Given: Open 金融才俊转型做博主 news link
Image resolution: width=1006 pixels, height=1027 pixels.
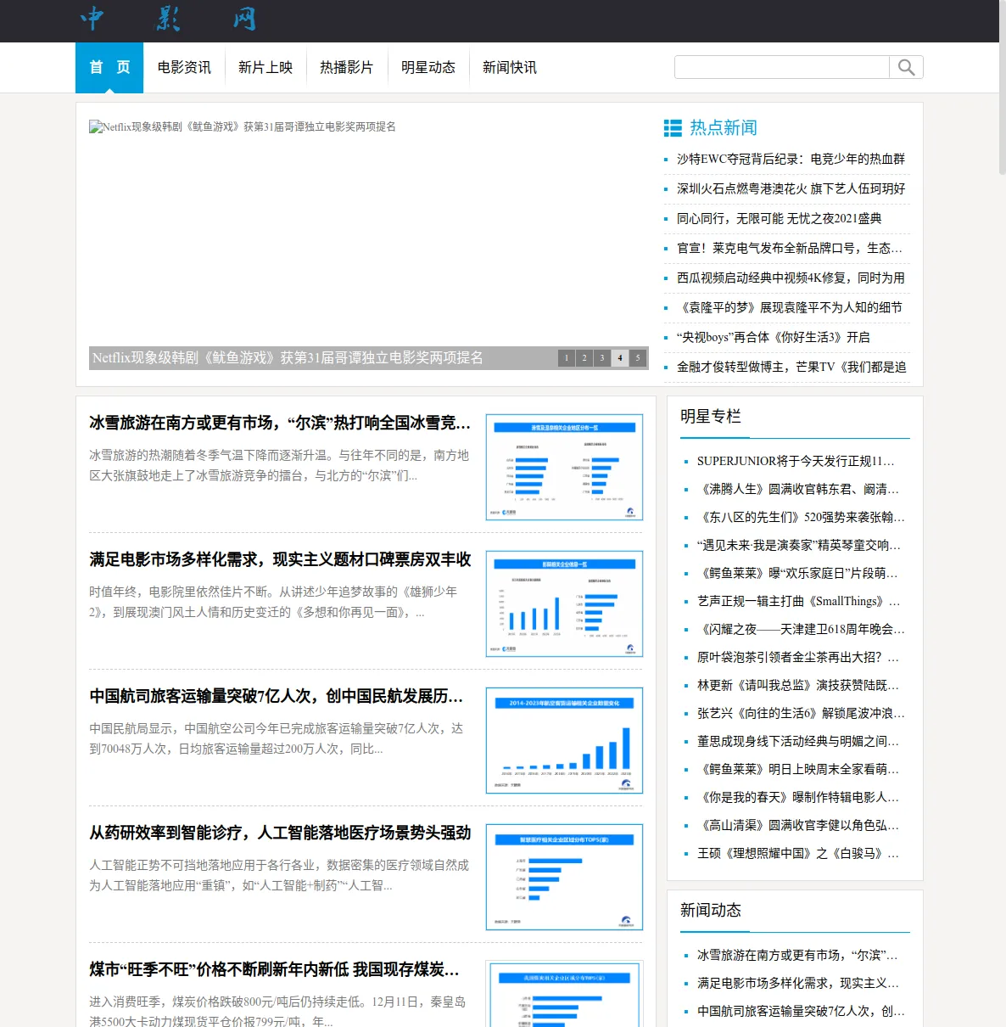Looking at the screenshot, I should tap(791, 367).
